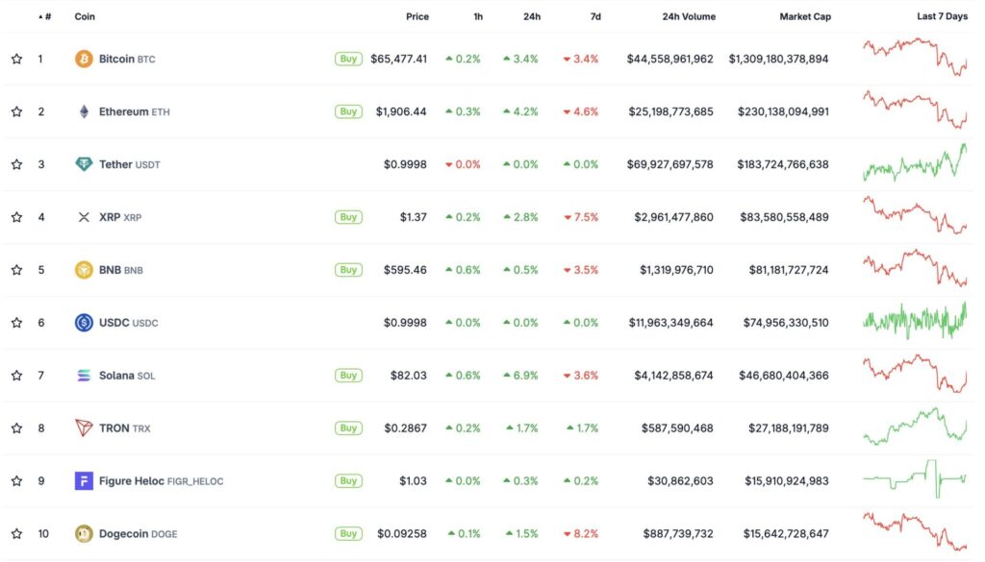This screenshot has width=985, height=562.
Task: Select the Ethereum ETH logo icon
Action: tap(85, 110)
